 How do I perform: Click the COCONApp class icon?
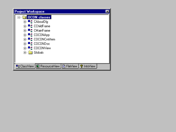pyautogui.click(x=30, y=35)
